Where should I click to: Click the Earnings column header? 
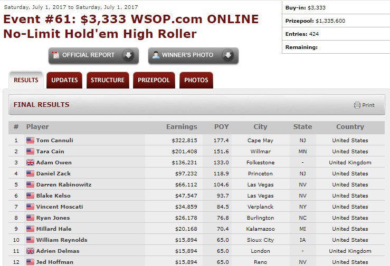tap(182, 127)
